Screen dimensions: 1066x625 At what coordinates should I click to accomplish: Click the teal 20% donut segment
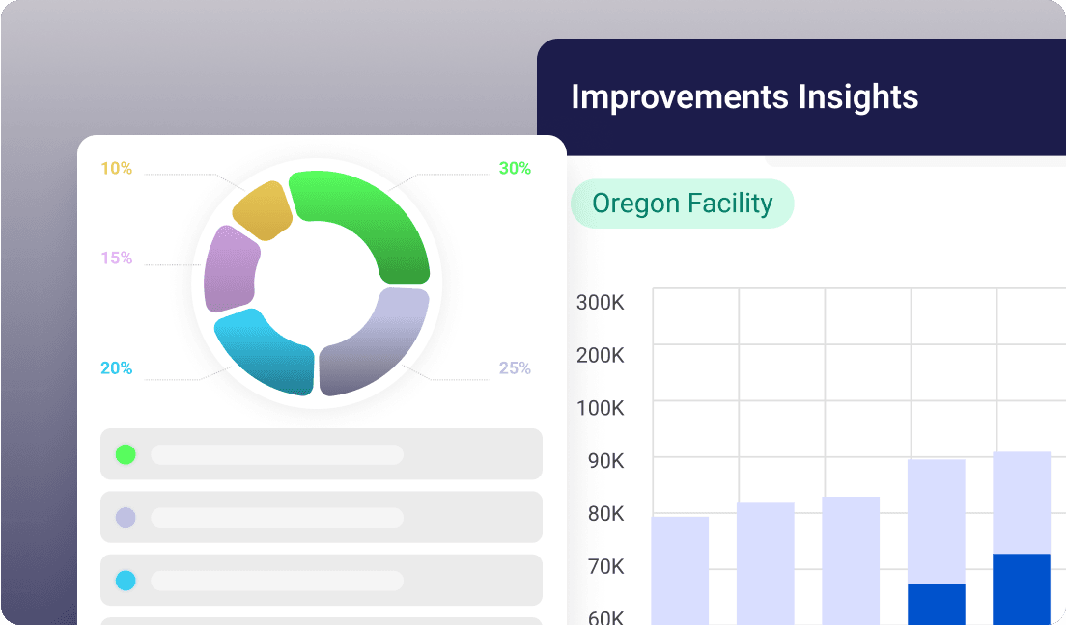point(266,352)
